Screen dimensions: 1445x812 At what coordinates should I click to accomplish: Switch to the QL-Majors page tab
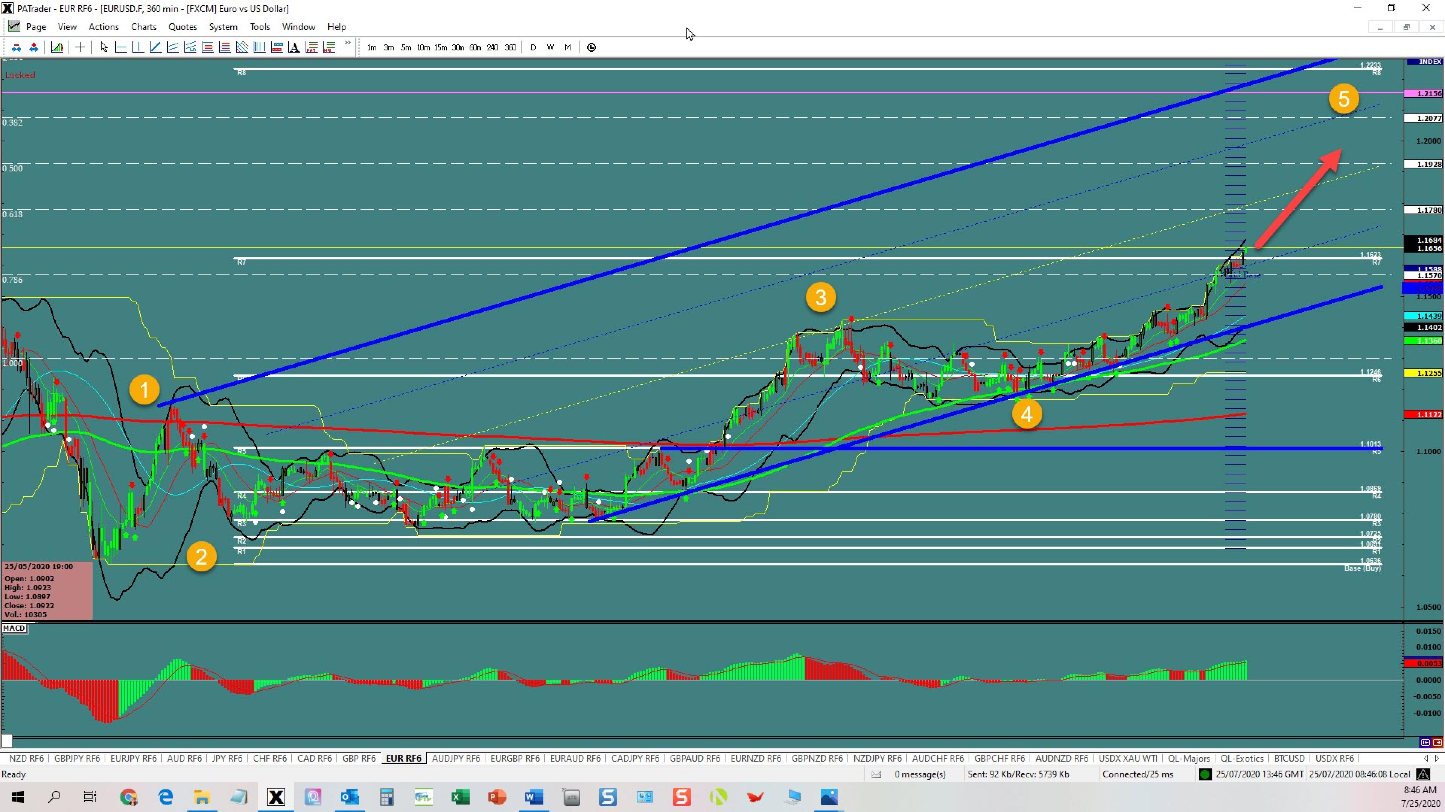point(1189,758)
